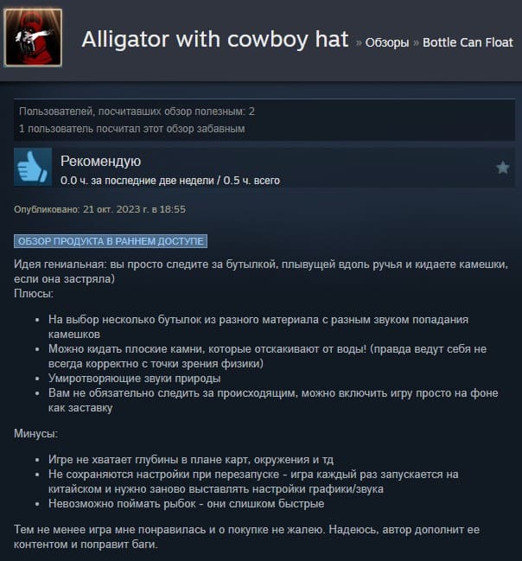This screenshot has height=561, width=522.
Task: Click the star award icon
Action: point(503,168)
